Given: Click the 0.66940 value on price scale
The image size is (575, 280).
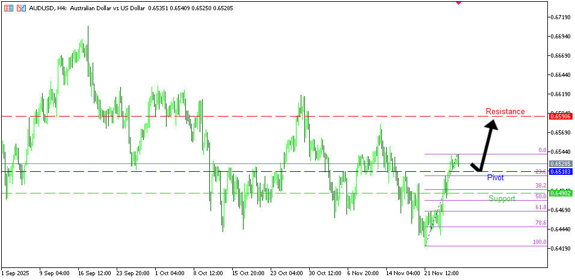Looking at the screenshot, I should click(561, 37).
